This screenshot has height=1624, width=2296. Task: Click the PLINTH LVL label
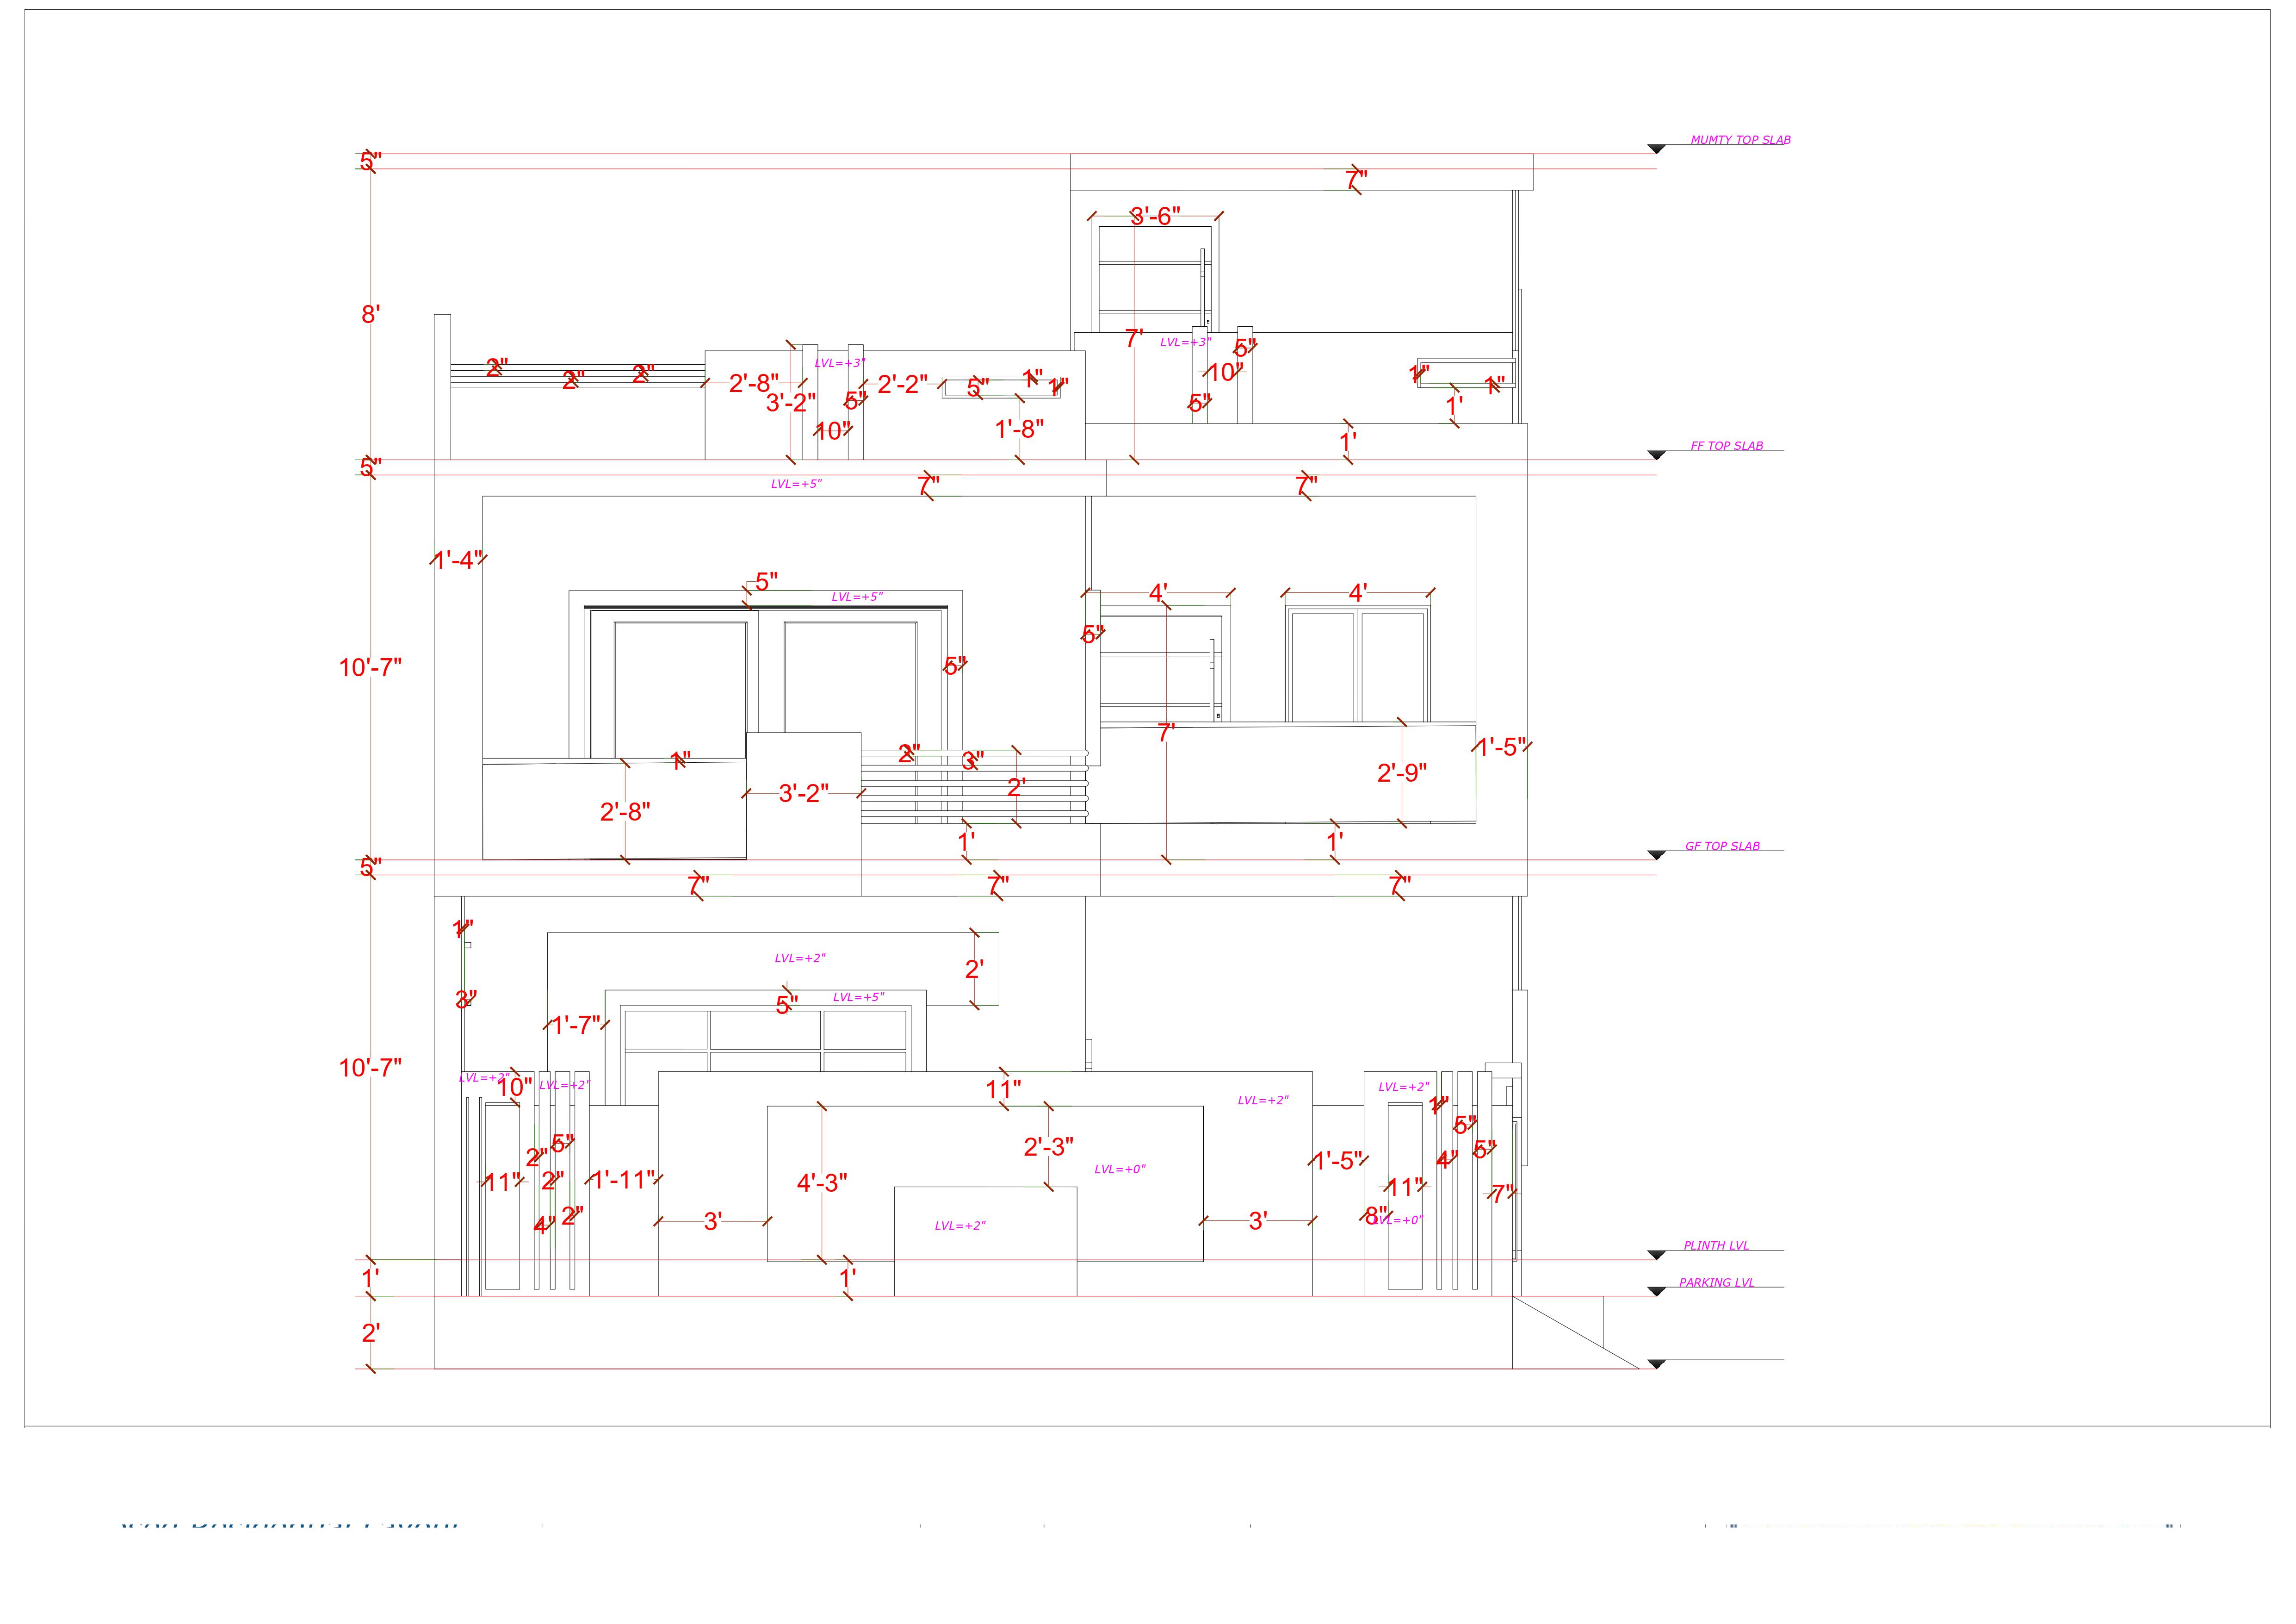coord(1716,1246)
